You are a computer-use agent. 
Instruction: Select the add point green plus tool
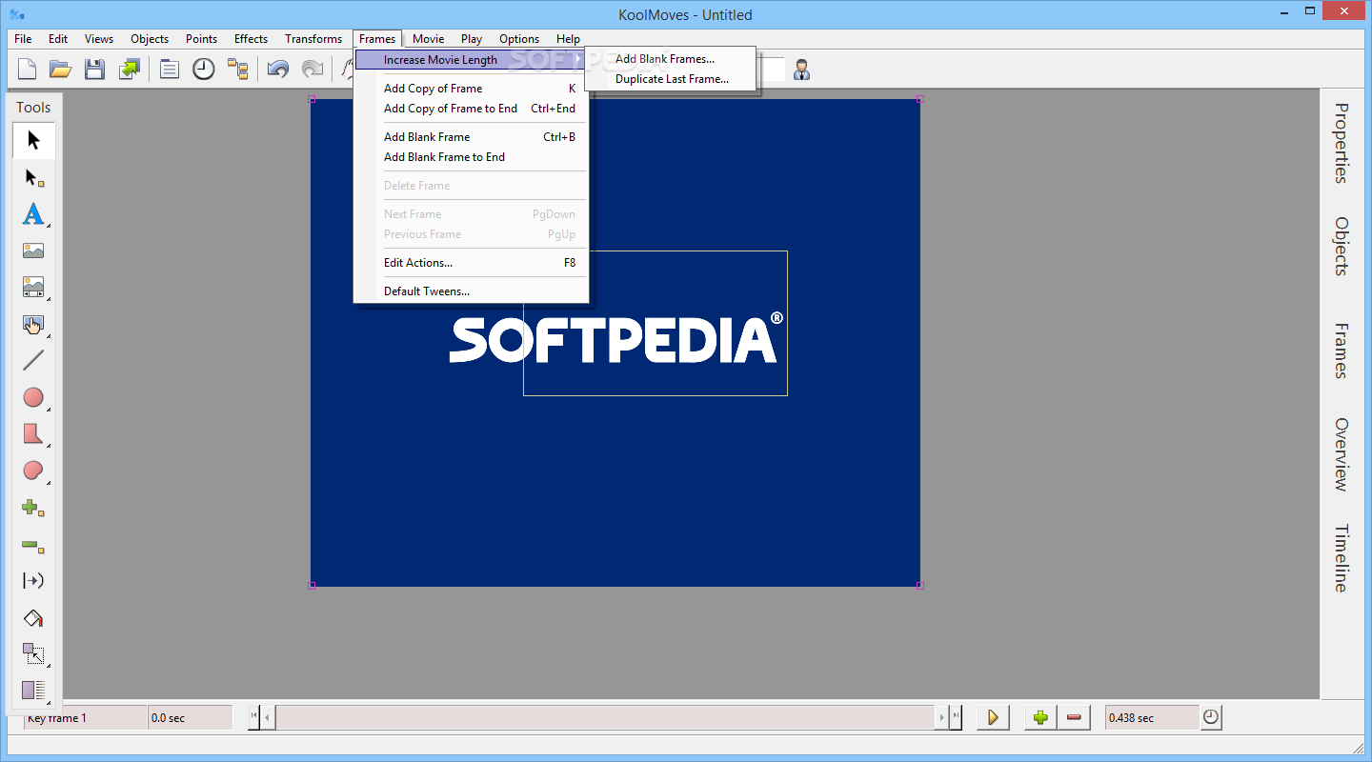(33, 508)
